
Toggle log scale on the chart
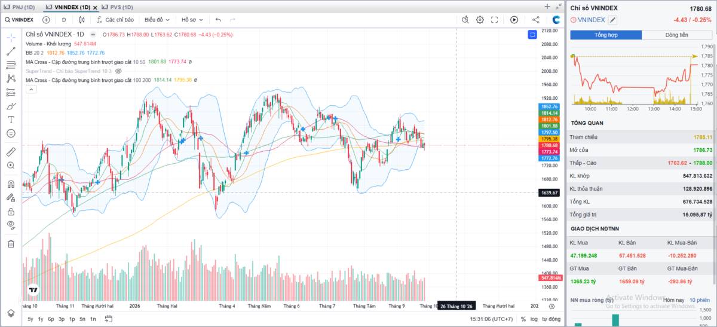click(x=534, y=319)
